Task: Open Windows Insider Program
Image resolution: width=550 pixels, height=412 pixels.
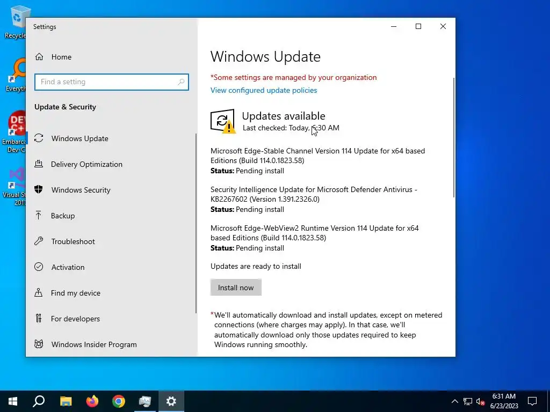Action: pos(94,344)
